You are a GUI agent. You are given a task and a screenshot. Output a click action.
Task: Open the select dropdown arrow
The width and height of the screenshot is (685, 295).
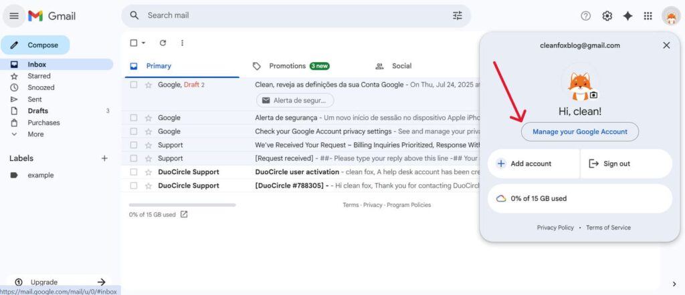143,43
